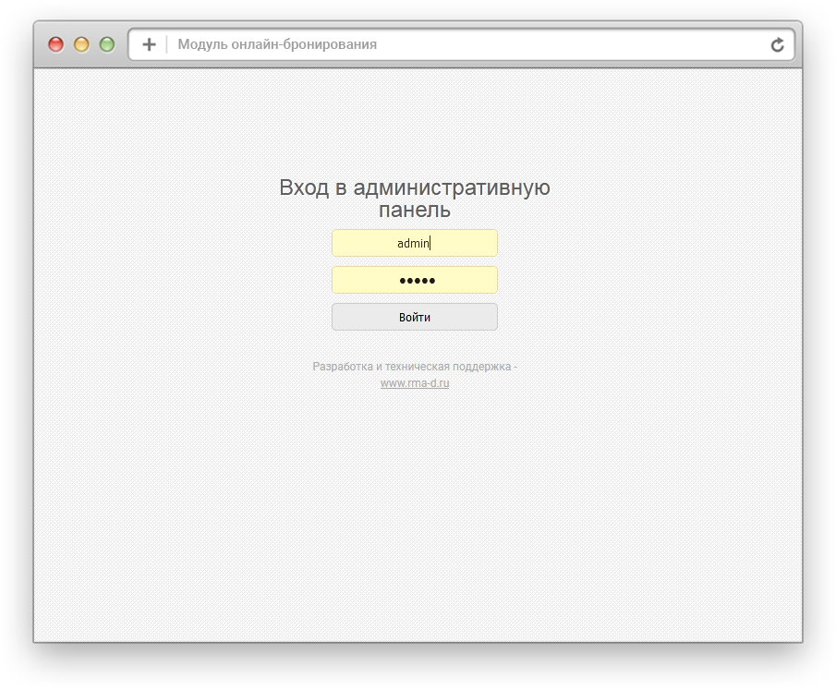The width and height of the screenshot is (836, 689).
Task: Focus the admin username field
Action: click(x=414, y=243)
